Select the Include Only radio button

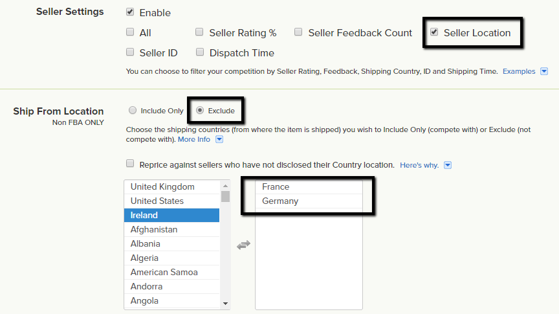(x=133, y=111)
